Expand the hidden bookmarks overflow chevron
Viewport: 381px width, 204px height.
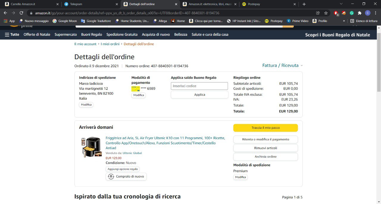(x=344, y=21)
